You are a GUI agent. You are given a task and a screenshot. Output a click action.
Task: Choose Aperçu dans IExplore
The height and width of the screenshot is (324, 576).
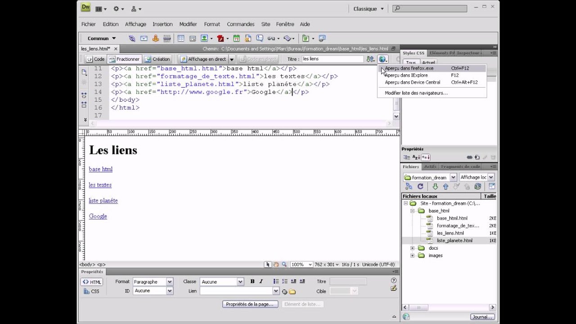click(x=432, y=75)
